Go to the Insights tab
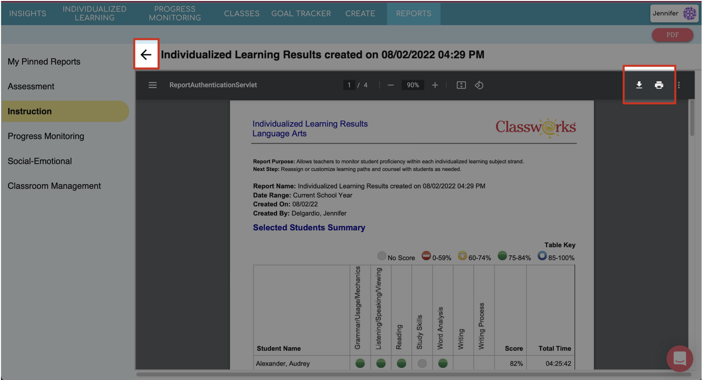This screenshot has width=703, height=380. click(28, 14)
